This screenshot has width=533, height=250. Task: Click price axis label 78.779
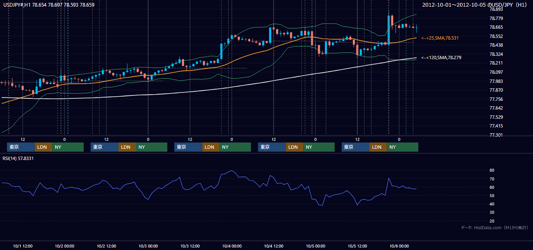pos(496,18)
